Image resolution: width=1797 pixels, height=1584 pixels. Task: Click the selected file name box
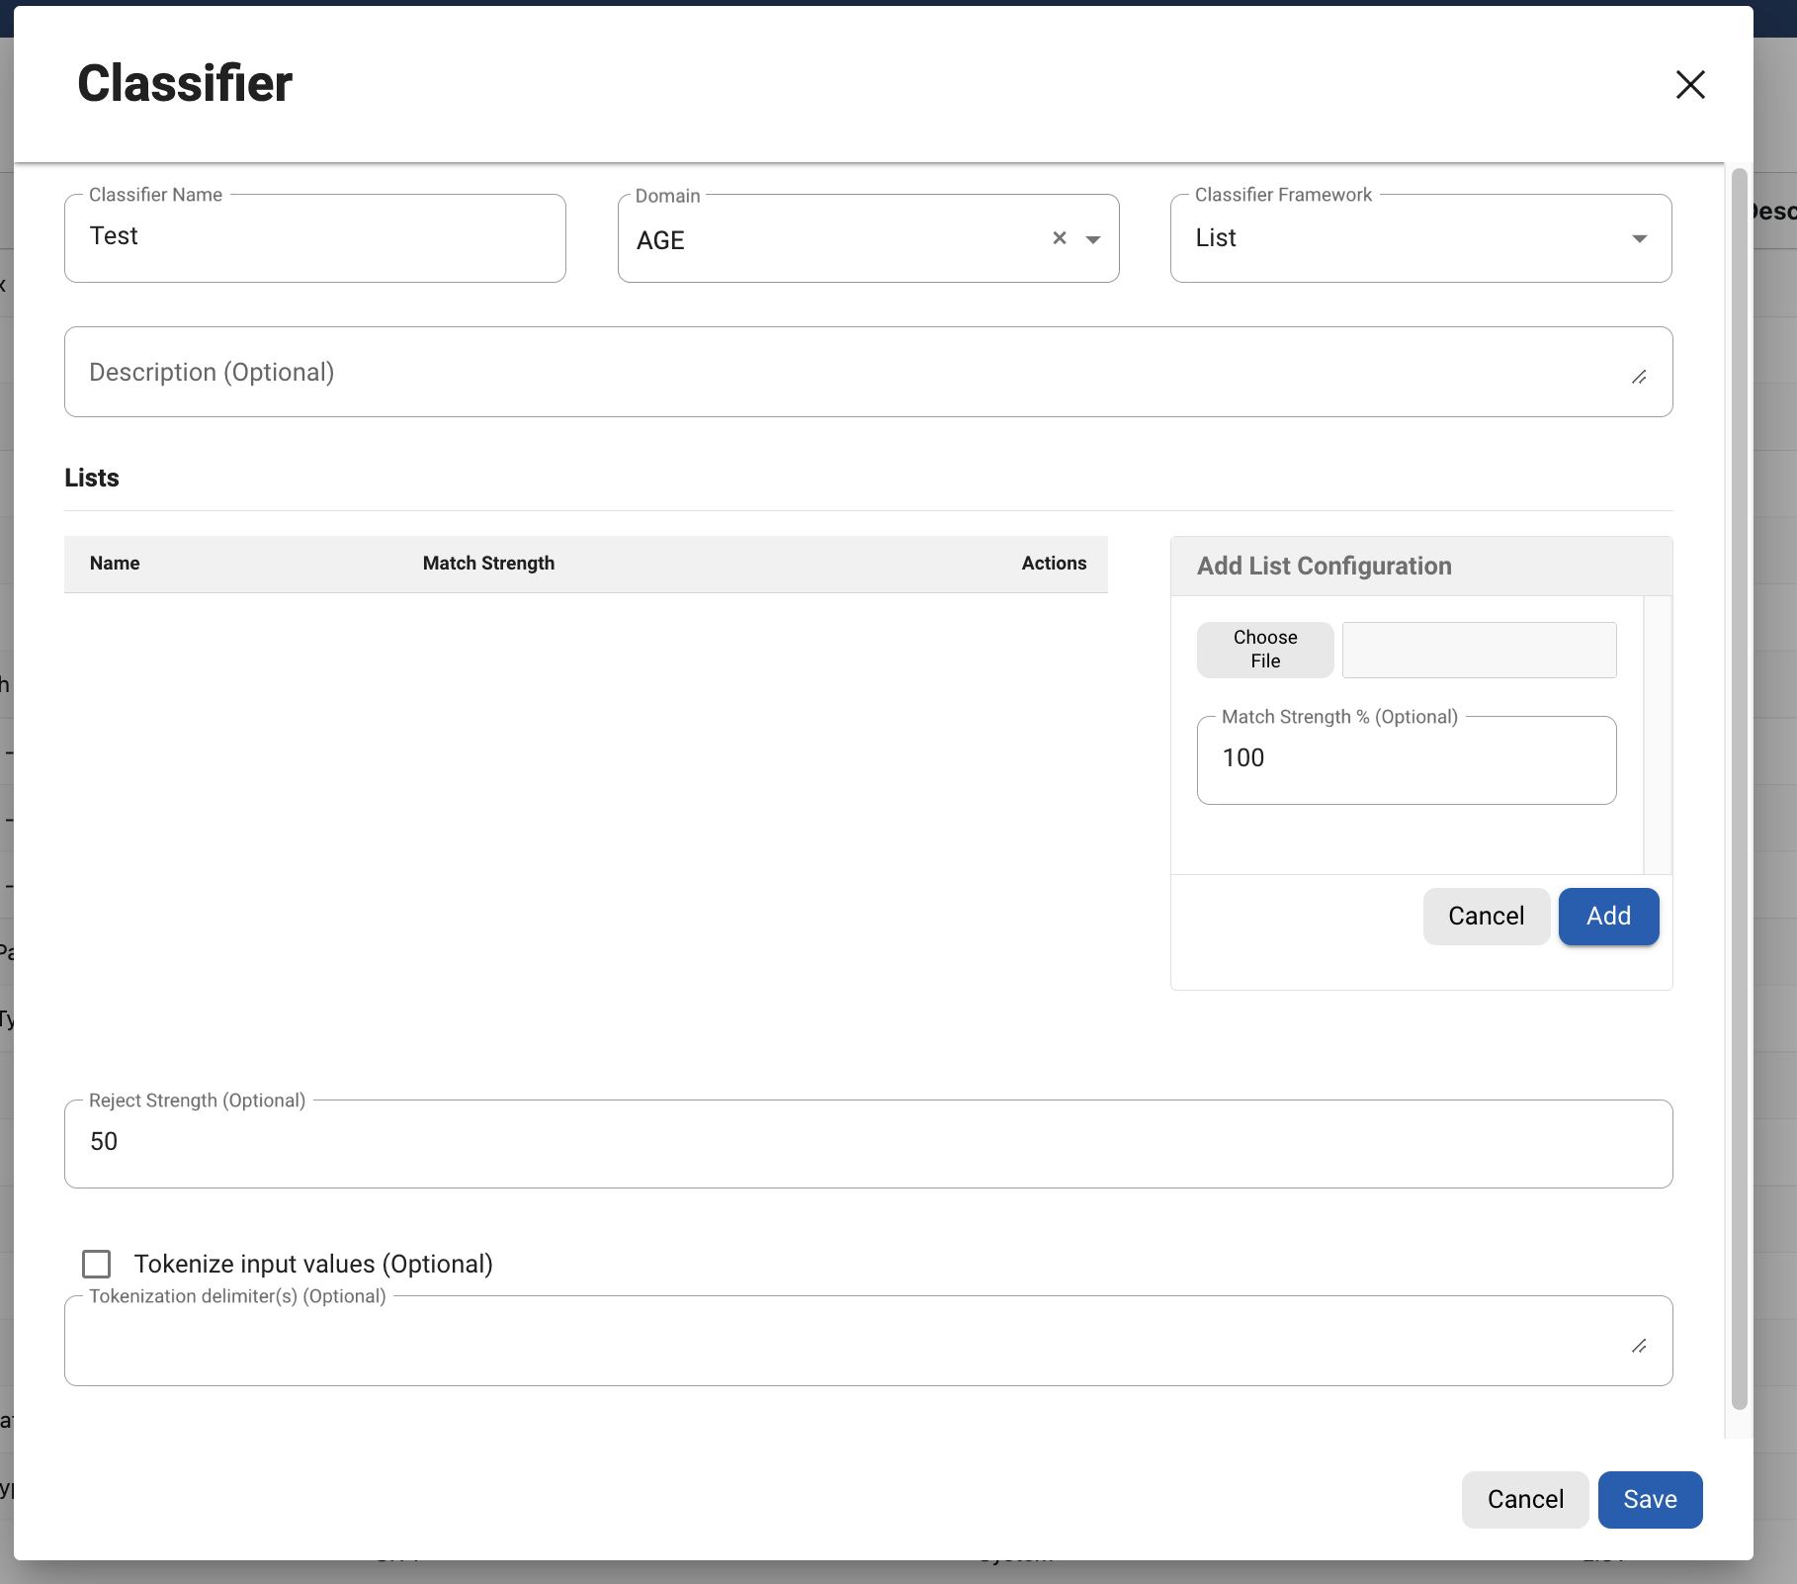[x=1479, y=650]
